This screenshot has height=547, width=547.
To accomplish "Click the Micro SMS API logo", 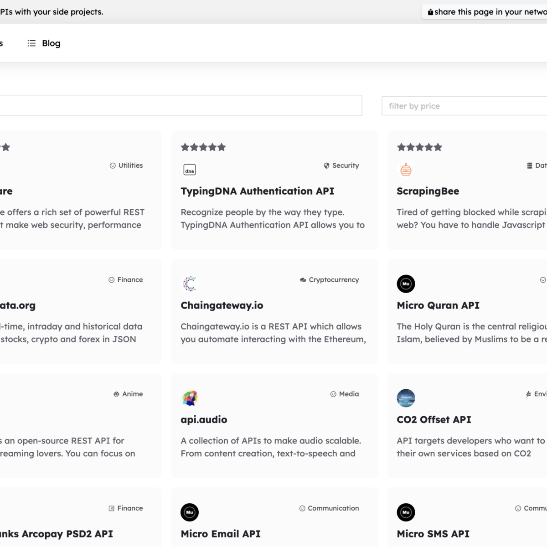I will click(x=406, y=512).
